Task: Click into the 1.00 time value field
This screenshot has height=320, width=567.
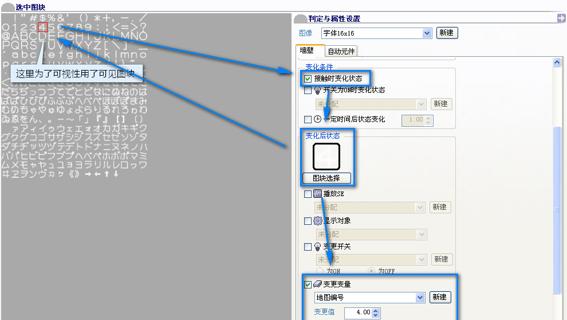Action: pos(414,120)
